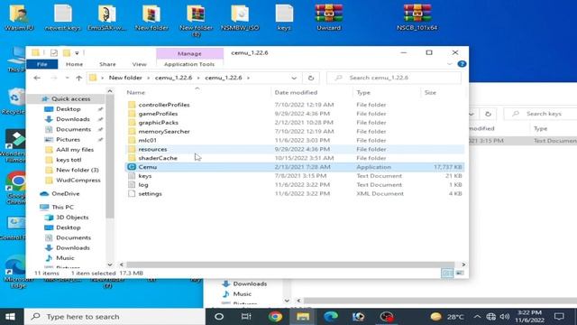The width and height of the screenshot is (577, 325).
Task: Open the newest keys file on desktop
Action: (x=63, y=17)
